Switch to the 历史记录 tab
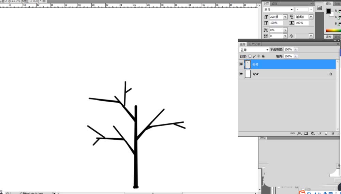 [x=254, y=44]
